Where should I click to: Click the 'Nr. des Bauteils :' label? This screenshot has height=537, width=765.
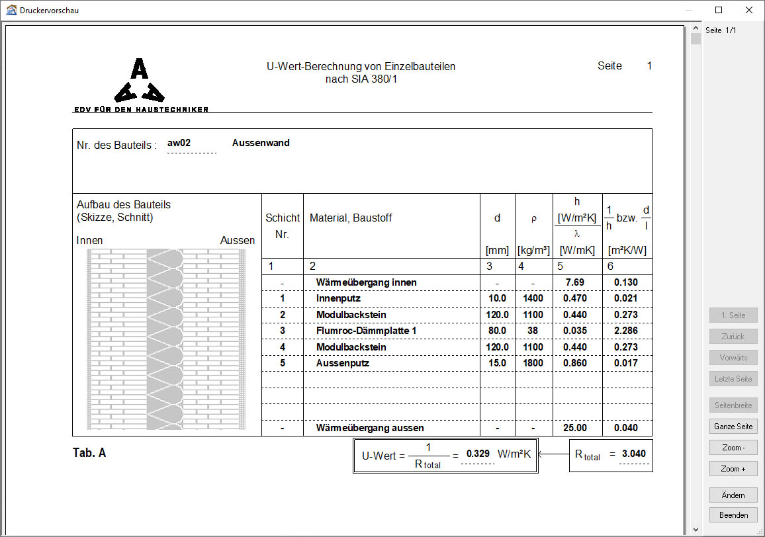[116, 145]
